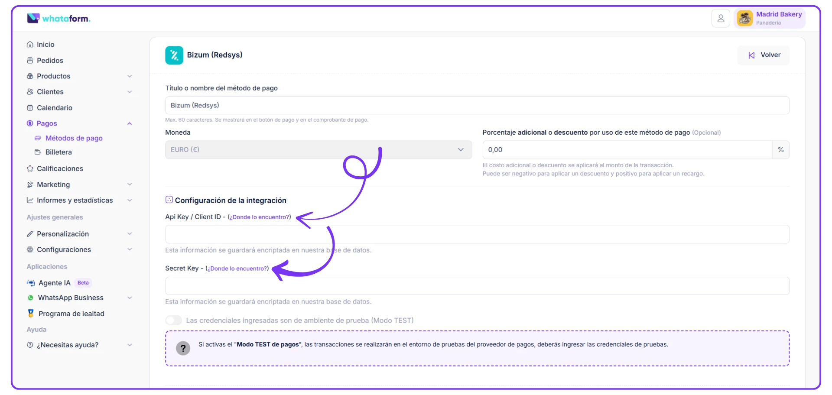
Task: Open the Moneda EURO dropdown
Action: 318,150
